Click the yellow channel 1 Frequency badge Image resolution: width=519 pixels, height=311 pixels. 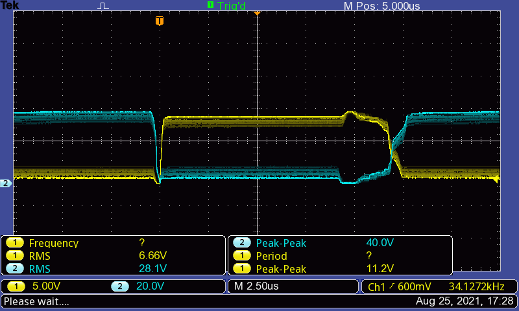pos(15,243)
